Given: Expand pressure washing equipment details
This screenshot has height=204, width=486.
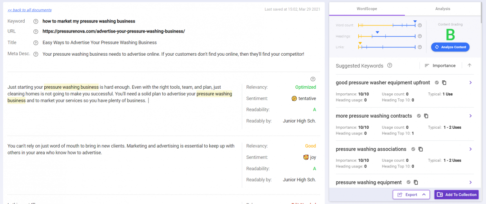Looking at the screenshot, I should coord(470,182).
